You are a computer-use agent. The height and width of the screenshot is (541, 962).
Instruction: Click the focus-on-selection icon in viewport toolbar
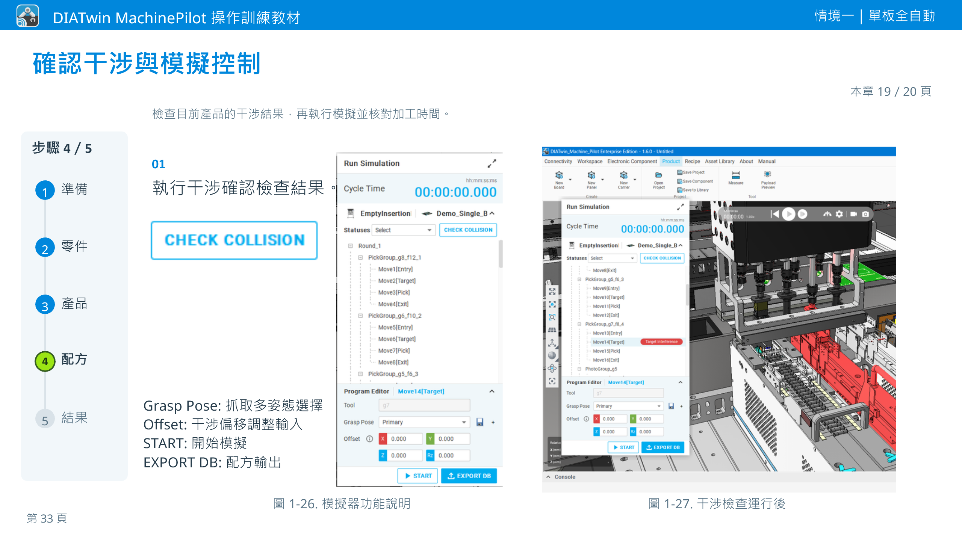click(552, 304)
